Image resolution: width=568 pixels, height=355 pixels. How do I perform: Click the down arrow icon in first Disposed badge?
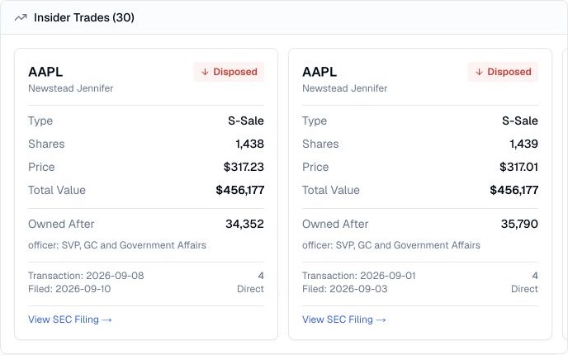tap(205, 72)
